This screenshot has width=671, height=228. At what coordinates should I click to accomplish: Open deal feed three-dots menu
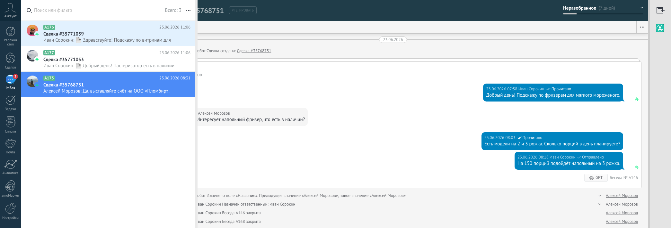tap(642, 27)
